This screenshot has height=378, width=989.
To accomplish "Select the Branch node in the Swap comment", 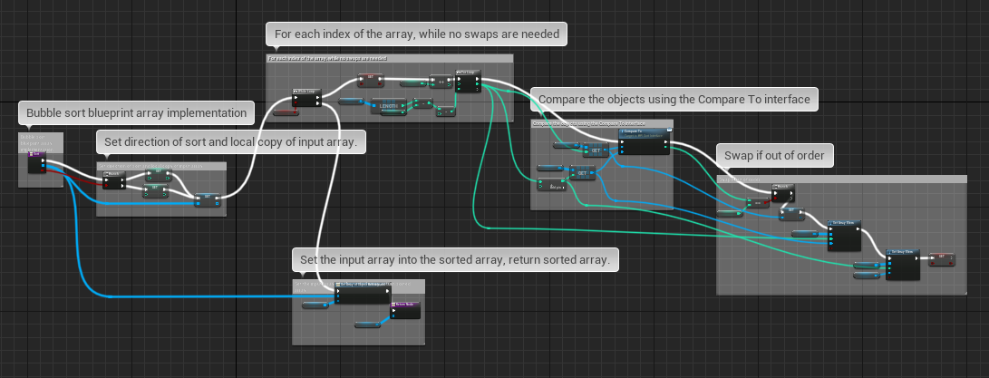I will click(x=782, y=193).
